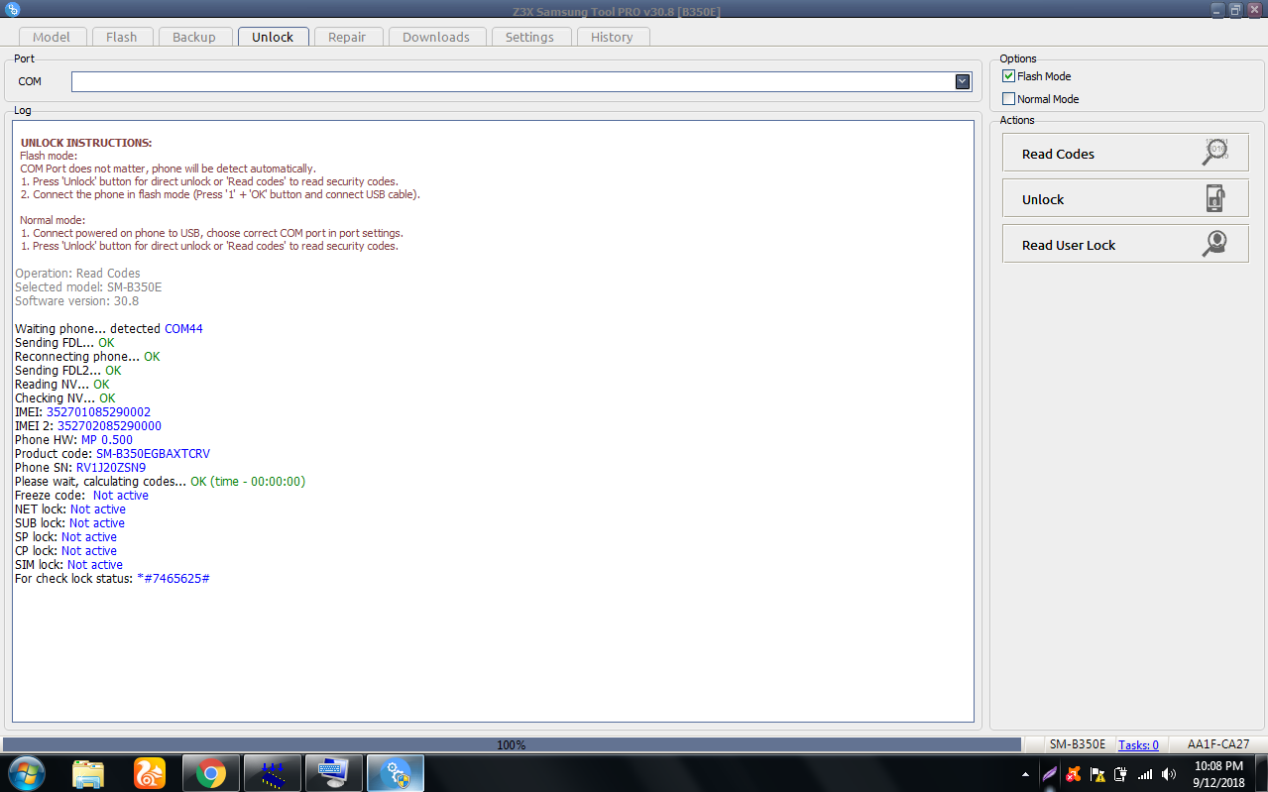Open Windows Explorer from taskbar
Image resolution: width=1268 pixels, height=792 pixels.
(x=88, y=773)
